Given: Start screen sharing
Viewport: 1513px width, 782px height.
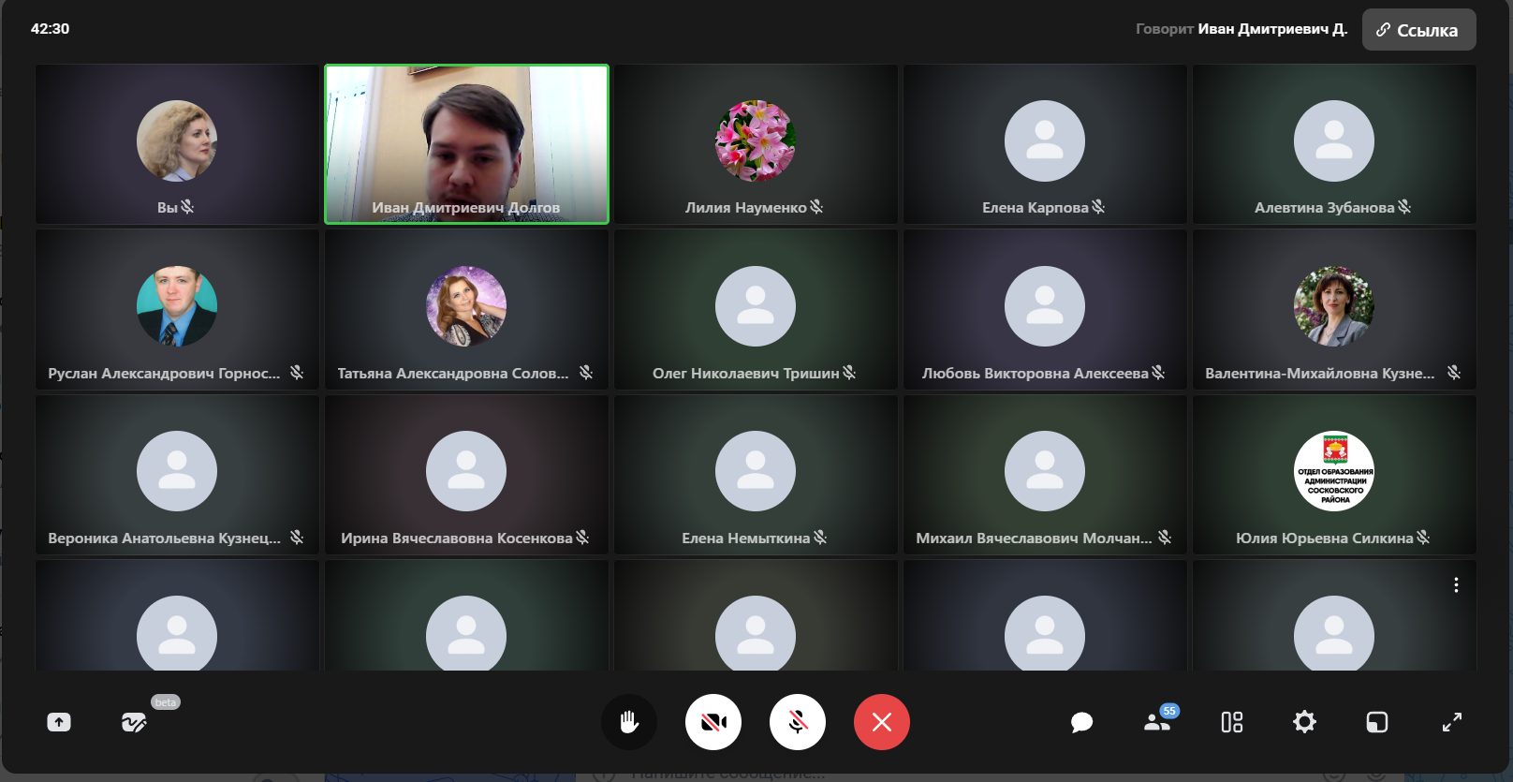Looking at the screenshot, I should click(x=59, y=722).
